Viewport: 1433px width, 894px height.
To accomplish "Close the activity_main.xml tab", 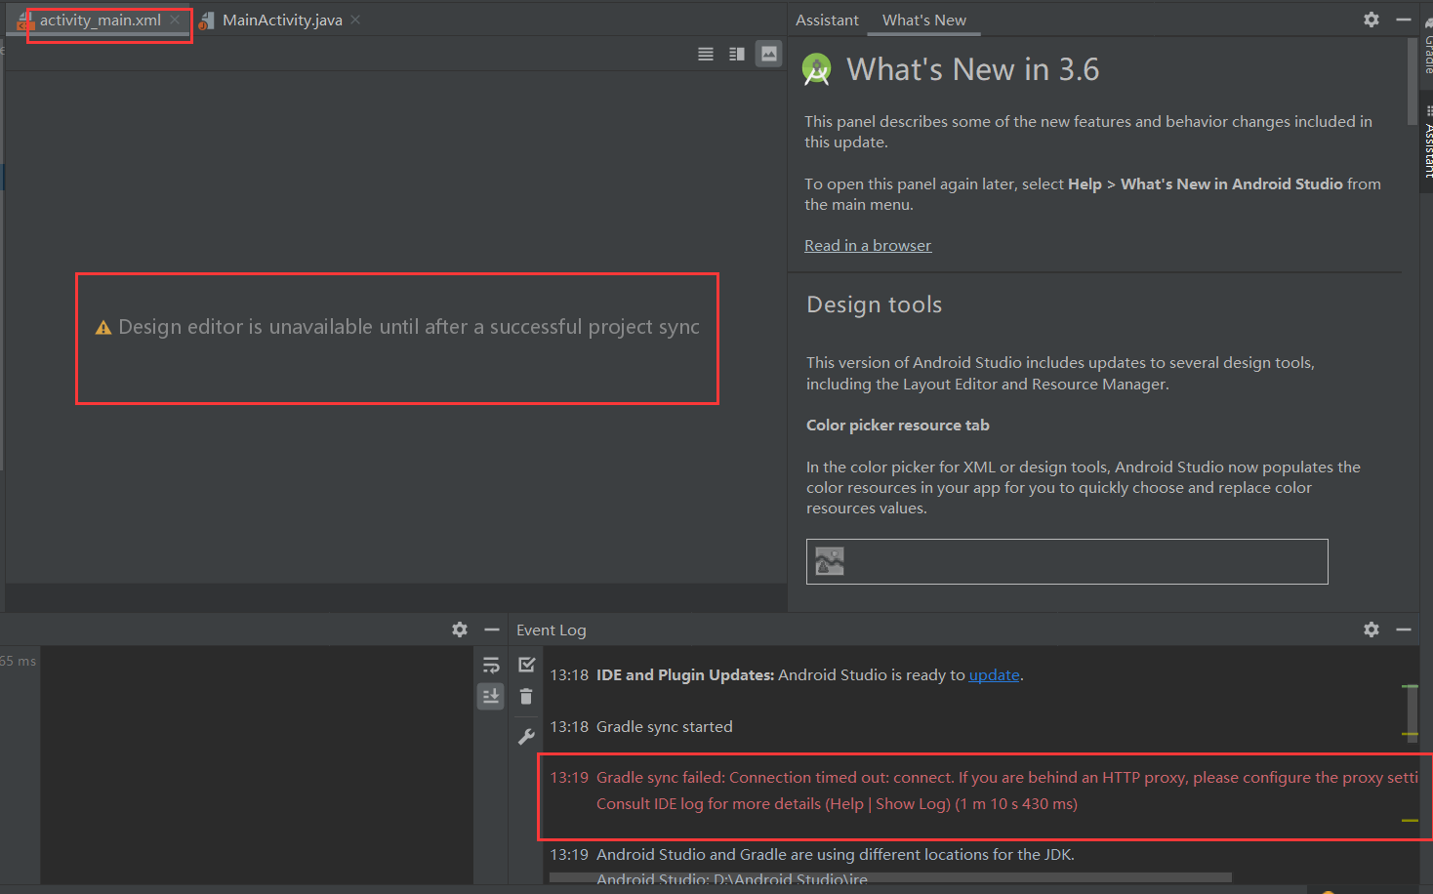I will click(175, 20).
